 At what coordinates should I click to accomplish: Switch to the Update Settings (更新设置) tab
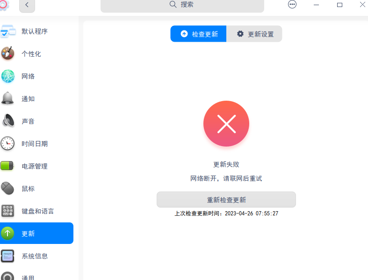tap(254, 34)
